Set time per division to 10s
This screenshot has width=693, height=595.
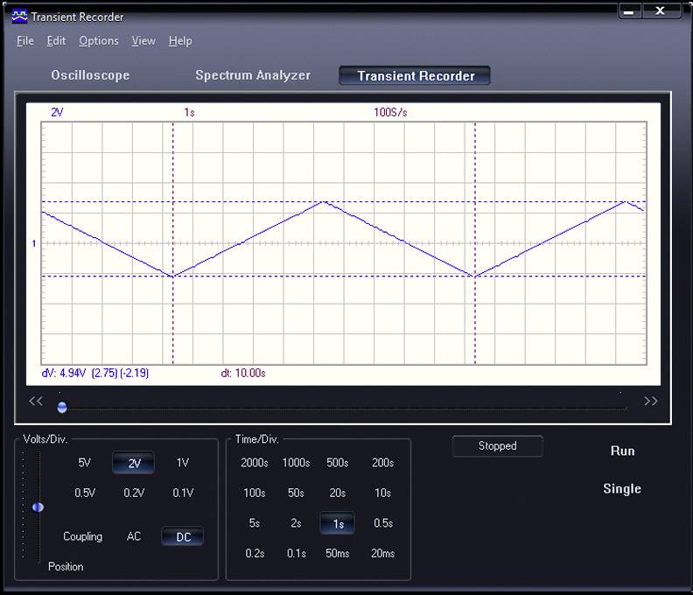pos(382,493)
